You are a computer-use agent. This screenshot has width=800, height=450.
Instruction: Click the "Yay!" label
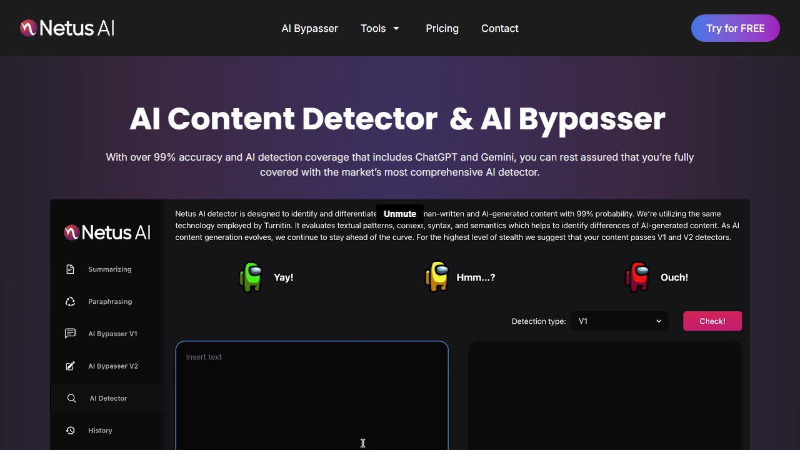tap(284, 277)
